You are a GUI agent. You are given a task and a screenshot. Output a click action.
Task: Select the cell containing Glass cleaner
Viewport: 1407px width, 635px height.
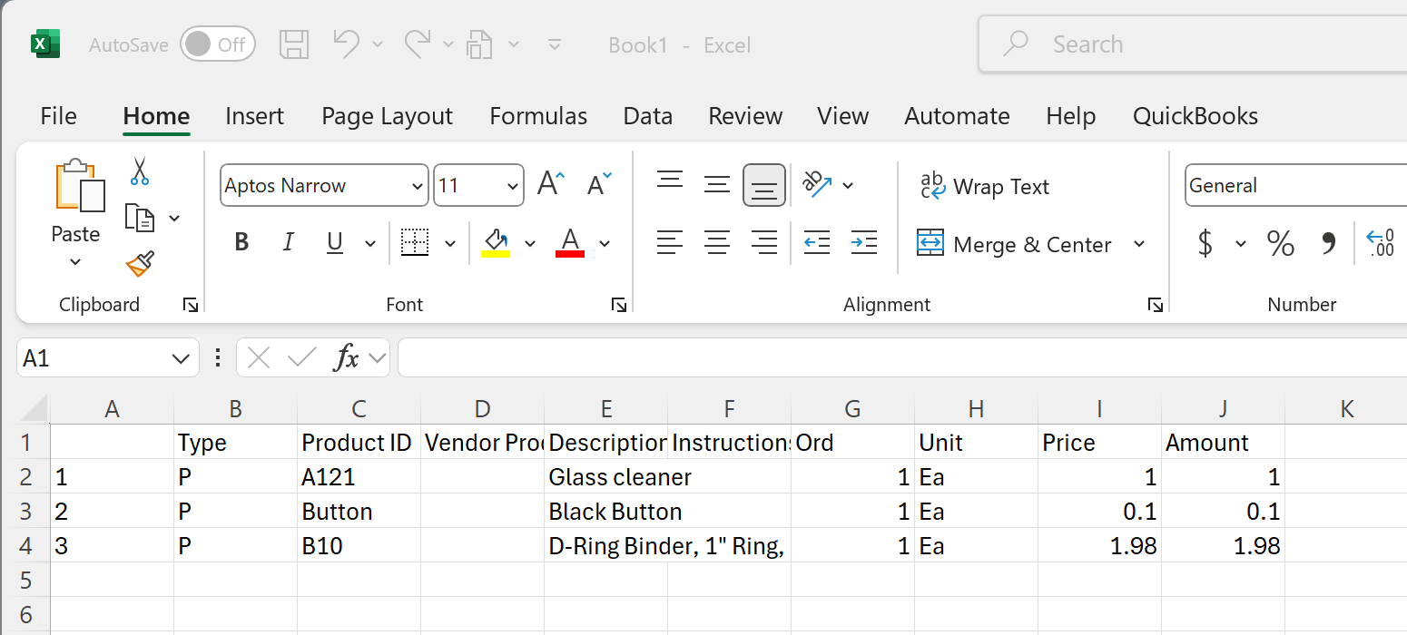coord(606,476)
